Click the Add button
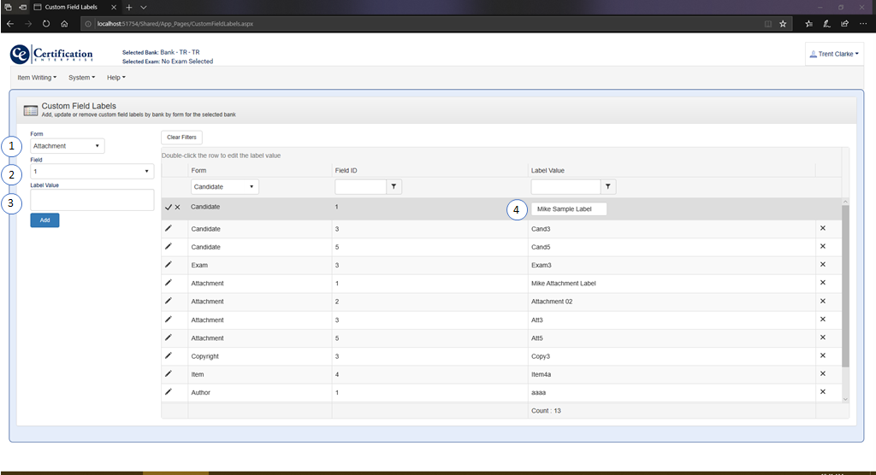 pyautogui.click(x=44, y=220)
